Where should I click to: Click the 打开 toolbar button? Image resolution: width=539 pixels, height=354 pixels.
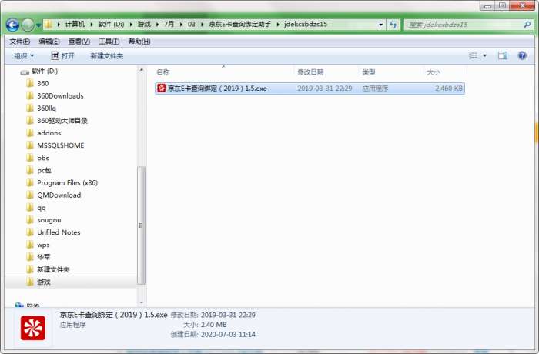tap(62, 55)
